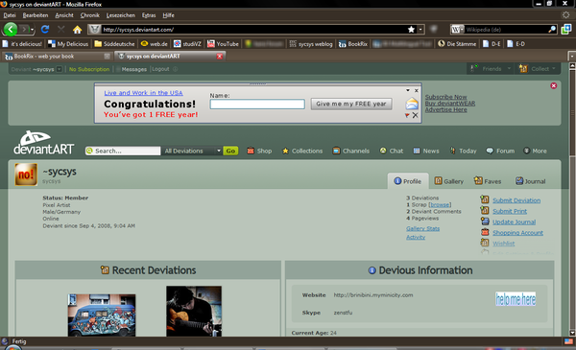The image size is (576, 350).
Task: Click the 'help me here' banner image
Action: coord(516,299)
